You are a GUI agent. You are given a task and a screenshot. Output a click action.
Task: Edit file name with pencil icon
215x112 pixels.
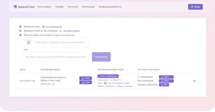point(54,84)
